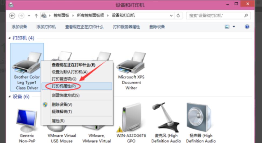Click the refresh icon beside address bar
Image resolution: width=262 pixels, height=143 pixels.
pyautogui.click(x=178, y=16)
